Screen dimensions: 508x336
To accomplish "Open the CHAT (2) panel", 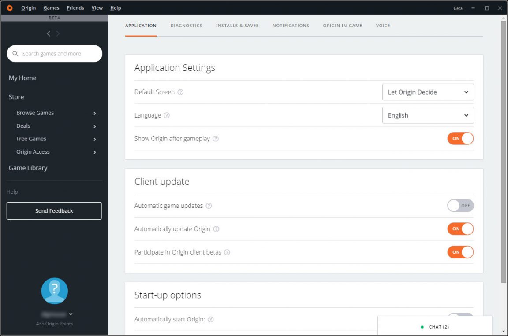I will click(438, 327).
